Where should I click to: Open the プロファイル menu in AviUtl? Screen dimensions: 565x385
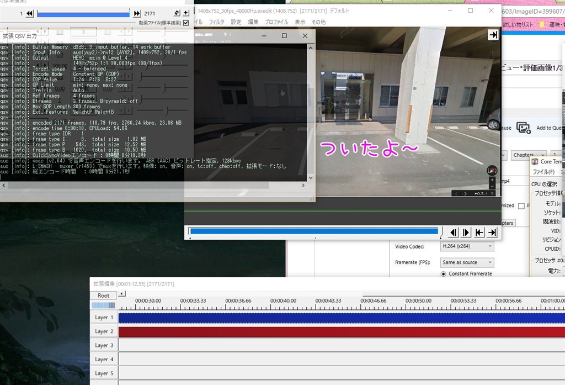(276, 22)
